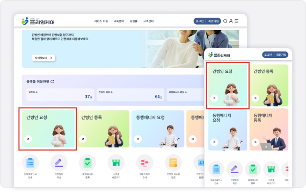Click the pink signpost guide shortcut icon

coord(144,163)
